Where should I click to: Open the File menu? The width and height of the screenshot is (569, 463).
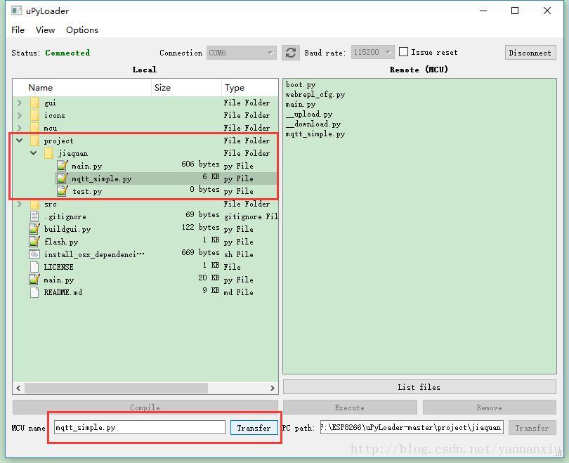[18, 30]
